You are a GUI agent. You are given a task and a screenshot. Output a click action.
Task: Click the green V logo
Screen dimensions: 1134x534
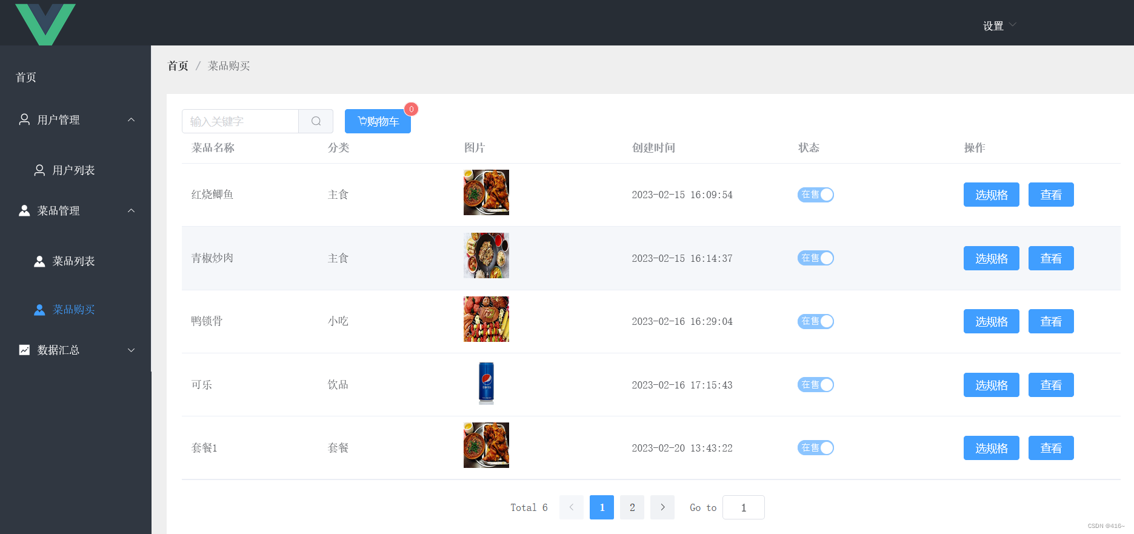pyautogui.click(x=45, y=24)
